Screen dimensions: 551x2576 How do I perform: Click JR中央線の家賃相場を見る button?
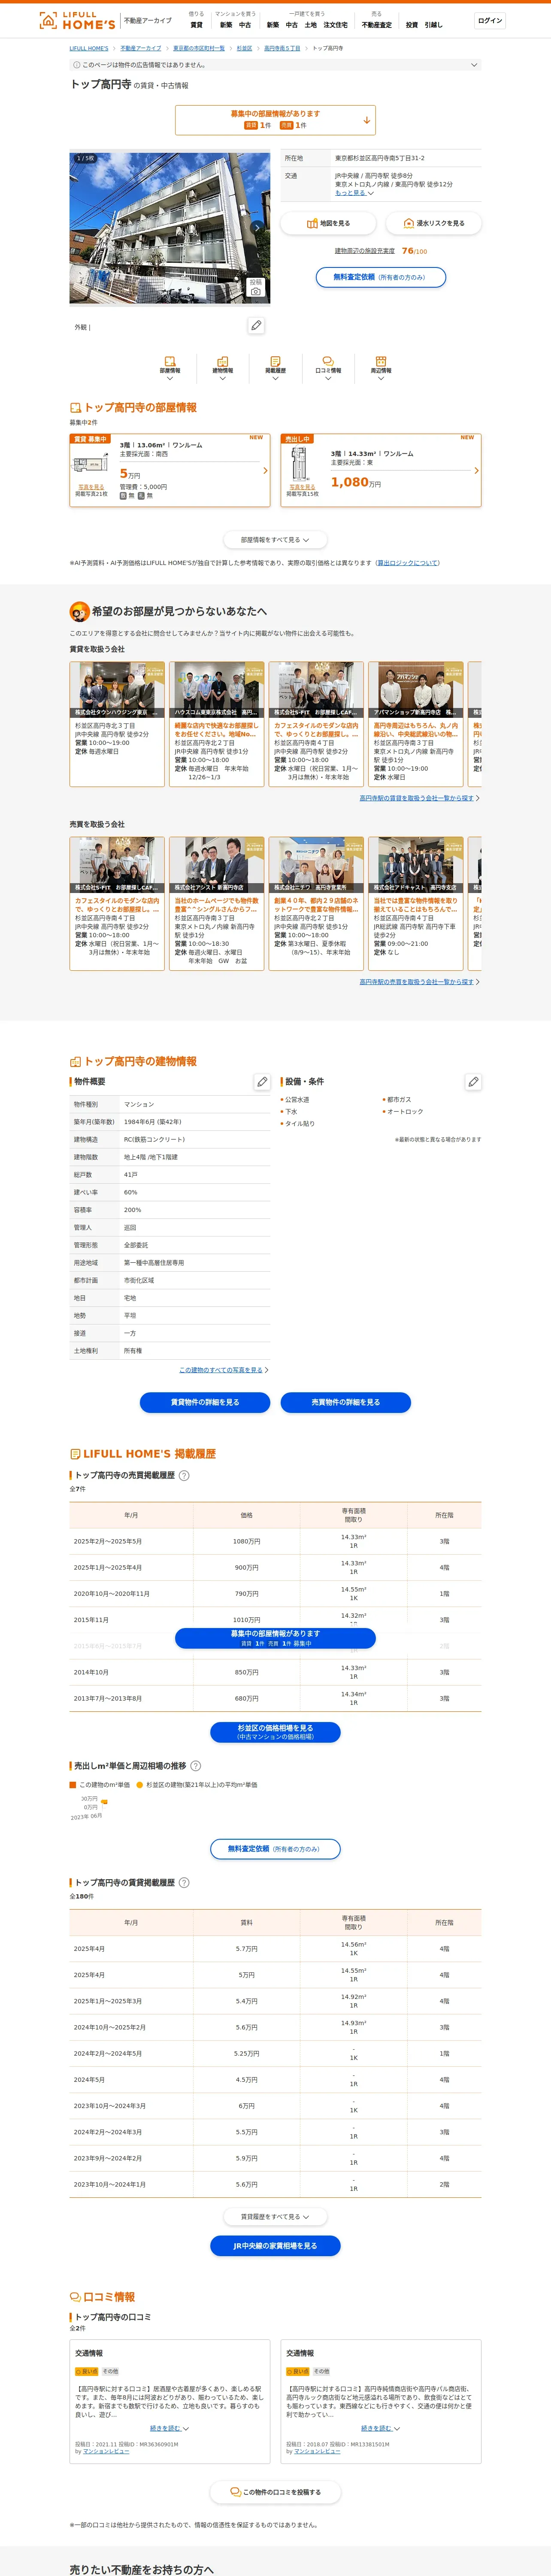pos(275,2246)
